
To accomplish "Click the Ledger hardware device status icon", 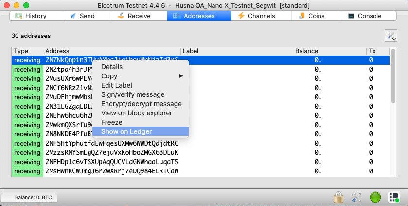I will [394, 197].
